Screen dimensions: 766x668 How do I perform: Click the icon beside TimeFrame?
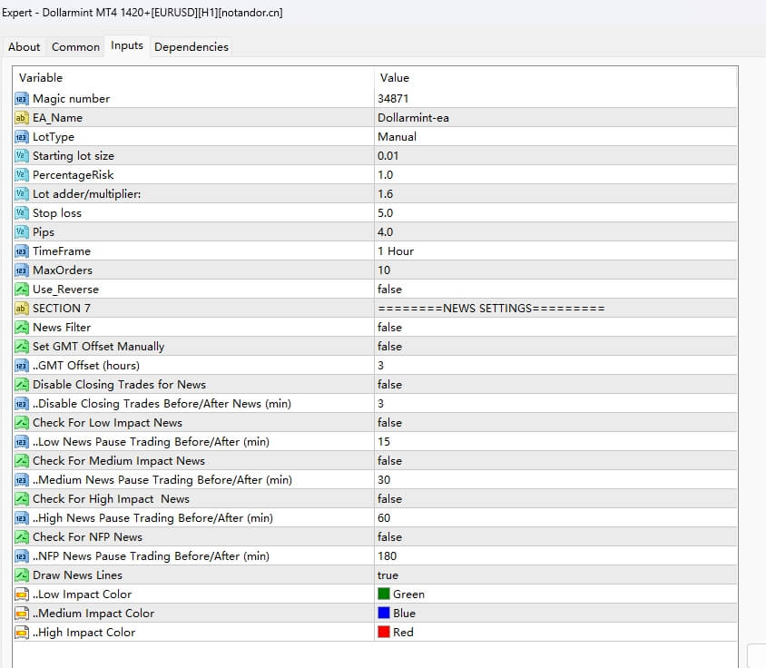(22, 251)
